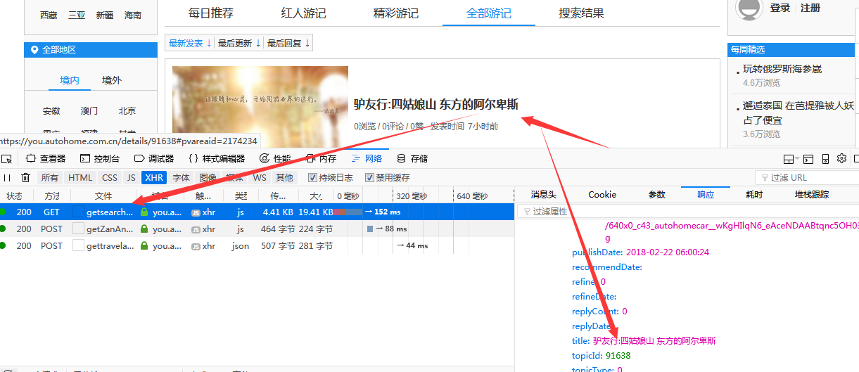Filter requests by HTML

tap(80, 178)
